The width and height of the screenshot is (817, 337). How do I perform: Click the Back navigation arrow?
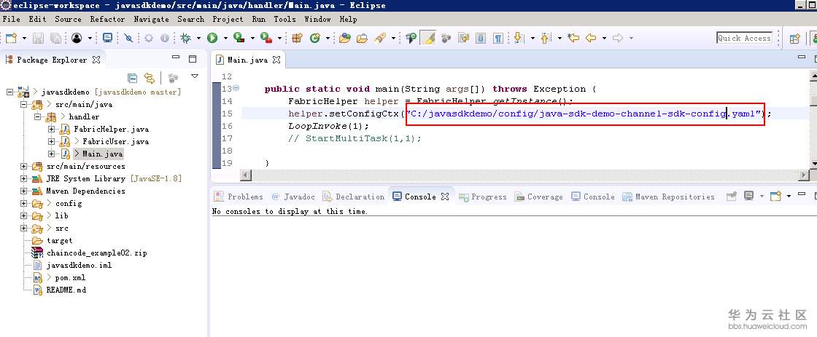point(591,38)
